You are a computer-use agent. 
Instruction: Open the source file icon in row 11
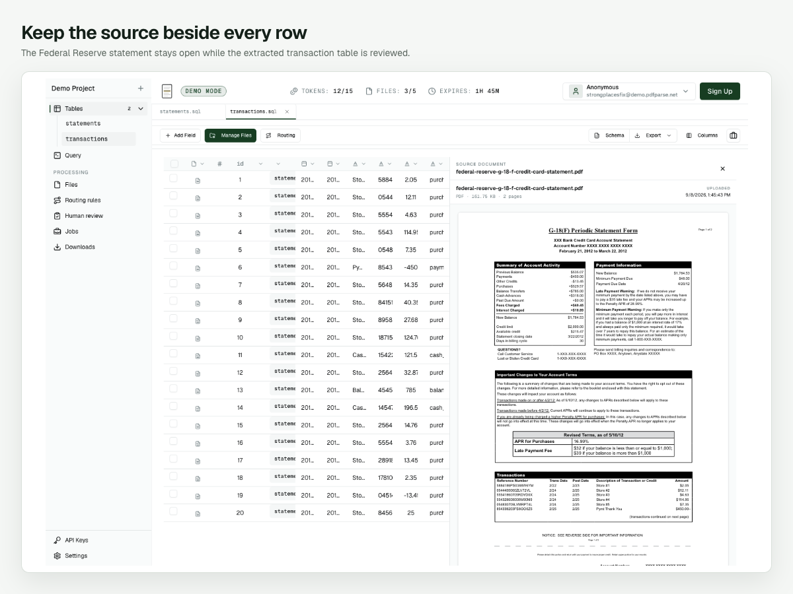tap(198, 356)
